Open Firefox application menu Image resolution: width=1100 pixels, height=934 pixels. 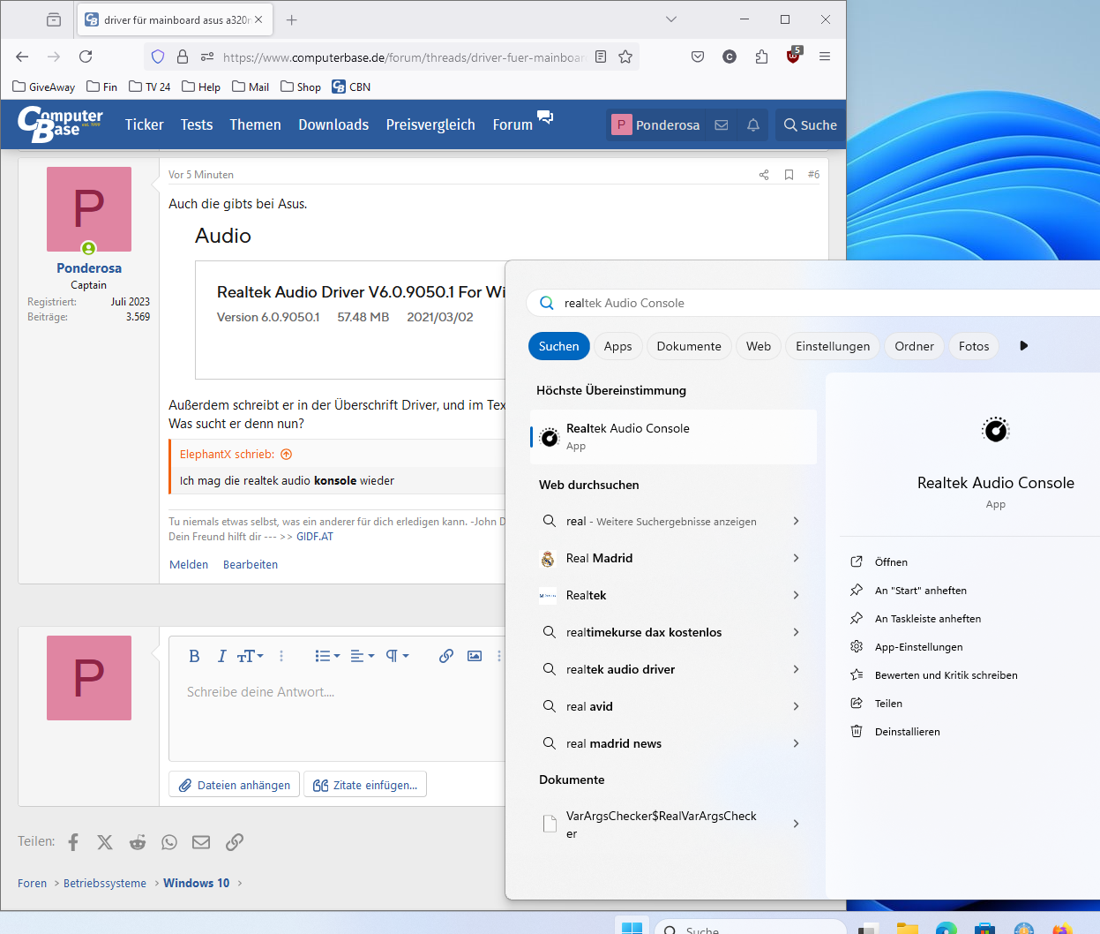[825, 56]
